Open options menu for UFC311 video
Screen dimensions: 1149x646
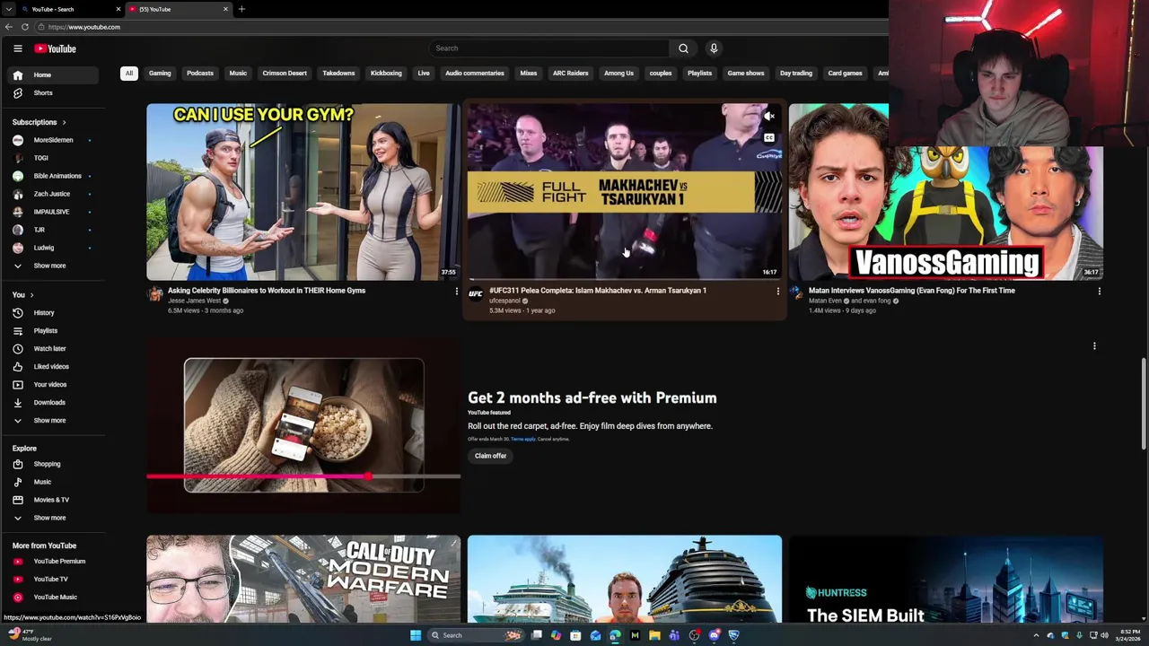click(777, 292)
